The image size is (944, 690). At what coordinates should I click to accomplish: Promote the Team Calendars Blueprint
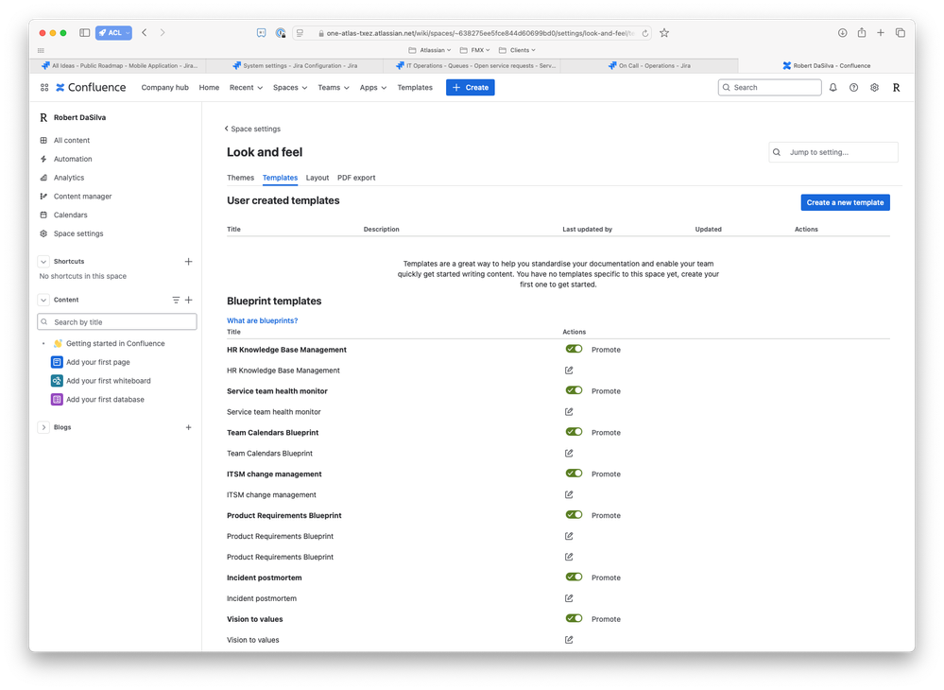606,432
